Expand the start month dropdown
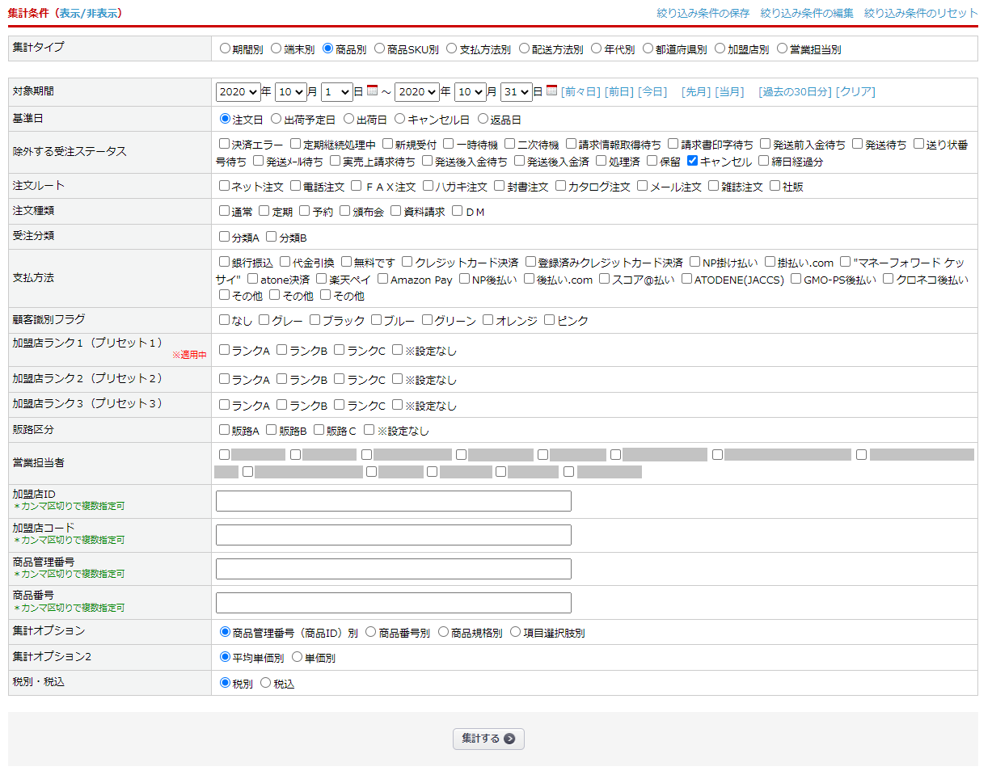The image size is (992, 775). coord(290,92)
